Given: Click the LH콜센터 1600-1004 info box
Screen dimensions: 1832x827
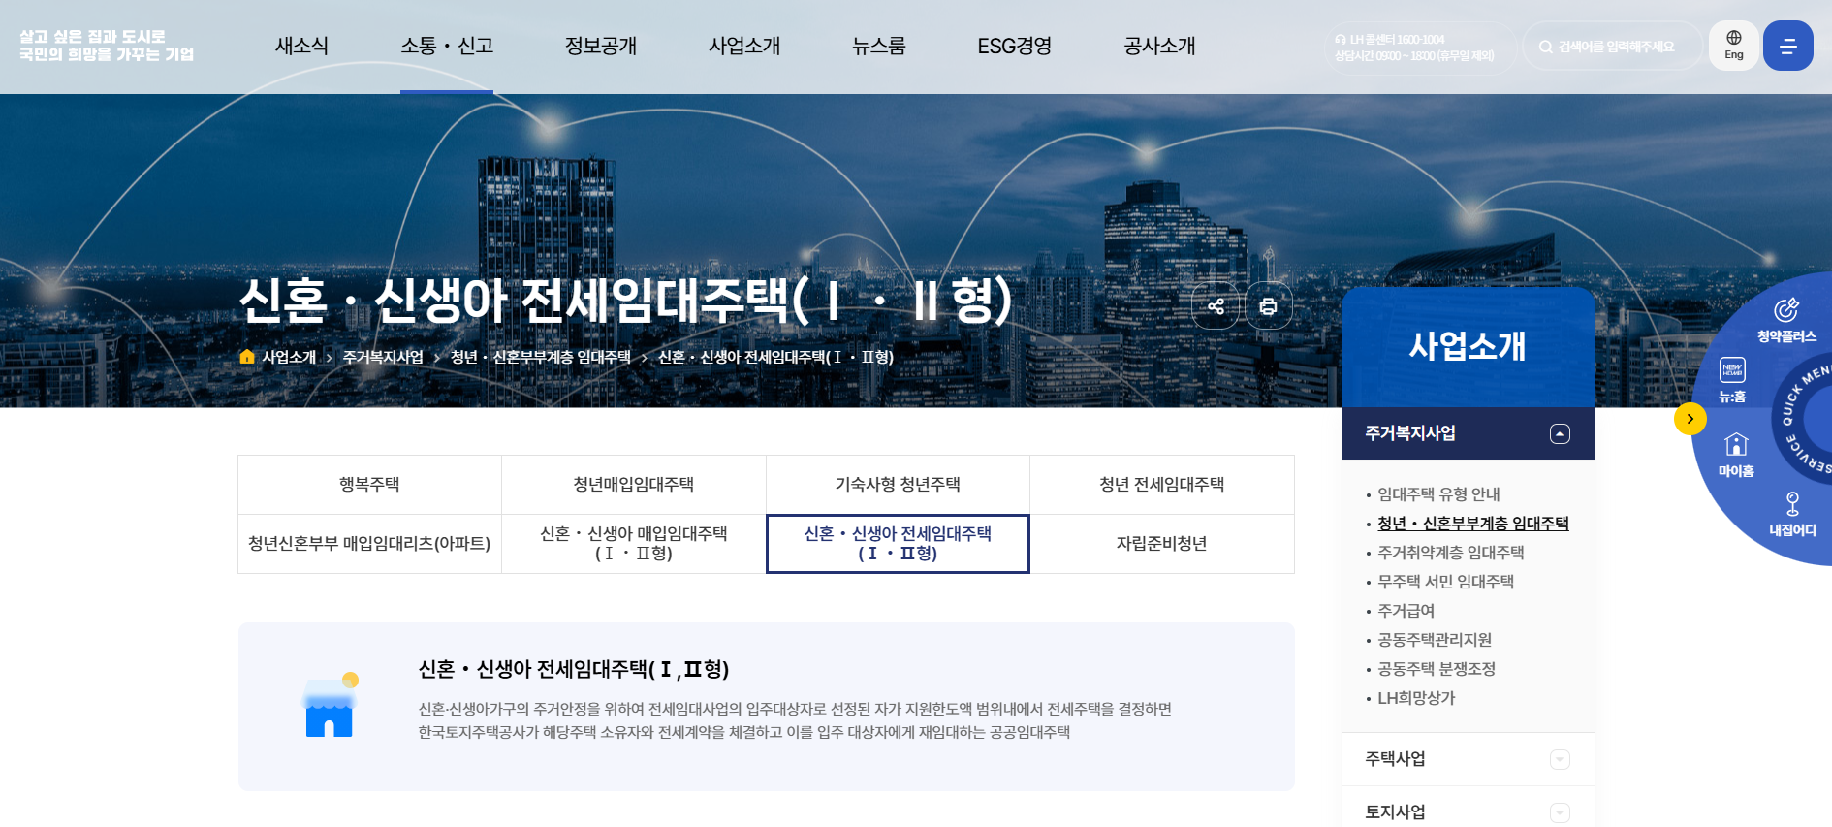Looking at the screenshot, I should point(1421,47).
